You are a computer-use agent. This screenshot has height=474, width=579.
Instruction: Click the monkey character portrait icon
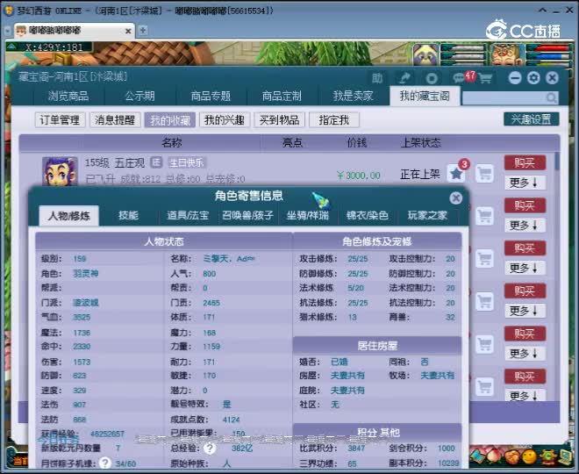click(x=506, y=54)
